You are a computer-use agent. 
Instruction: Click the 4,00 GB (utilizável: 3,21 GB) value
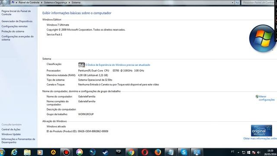[x=93, y=75]
